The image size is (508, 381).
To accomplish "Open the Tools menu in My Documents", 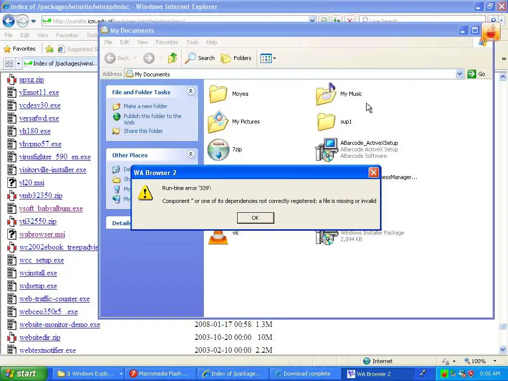I will point(192,42).
